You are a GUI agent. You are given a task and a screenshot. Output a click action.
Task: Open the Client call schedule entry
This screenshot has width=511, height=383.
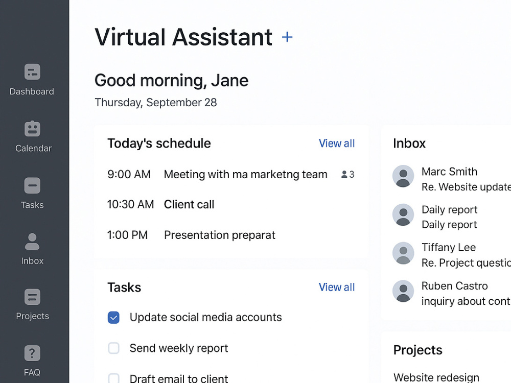coord(189,205)
